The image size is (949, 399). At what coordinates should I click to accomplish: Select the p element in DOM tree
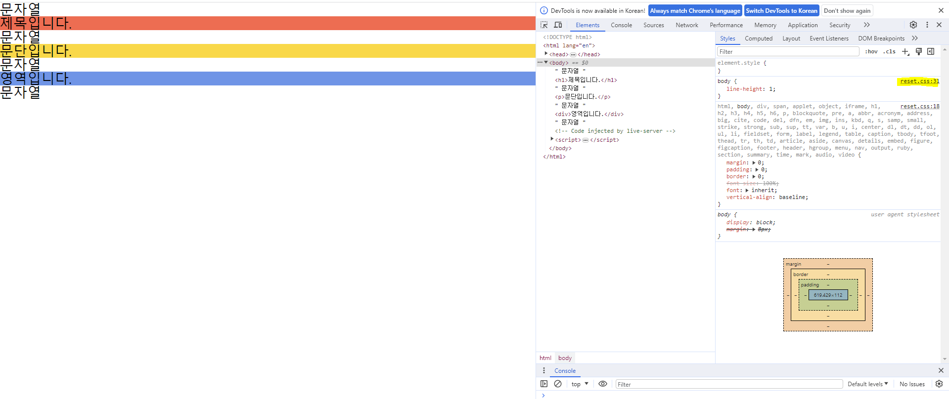coord(583,97)
